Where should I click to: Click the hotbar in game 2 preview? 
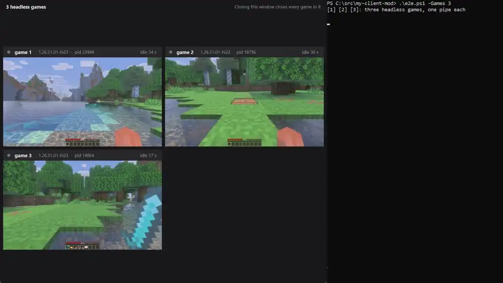pos(245,144)
